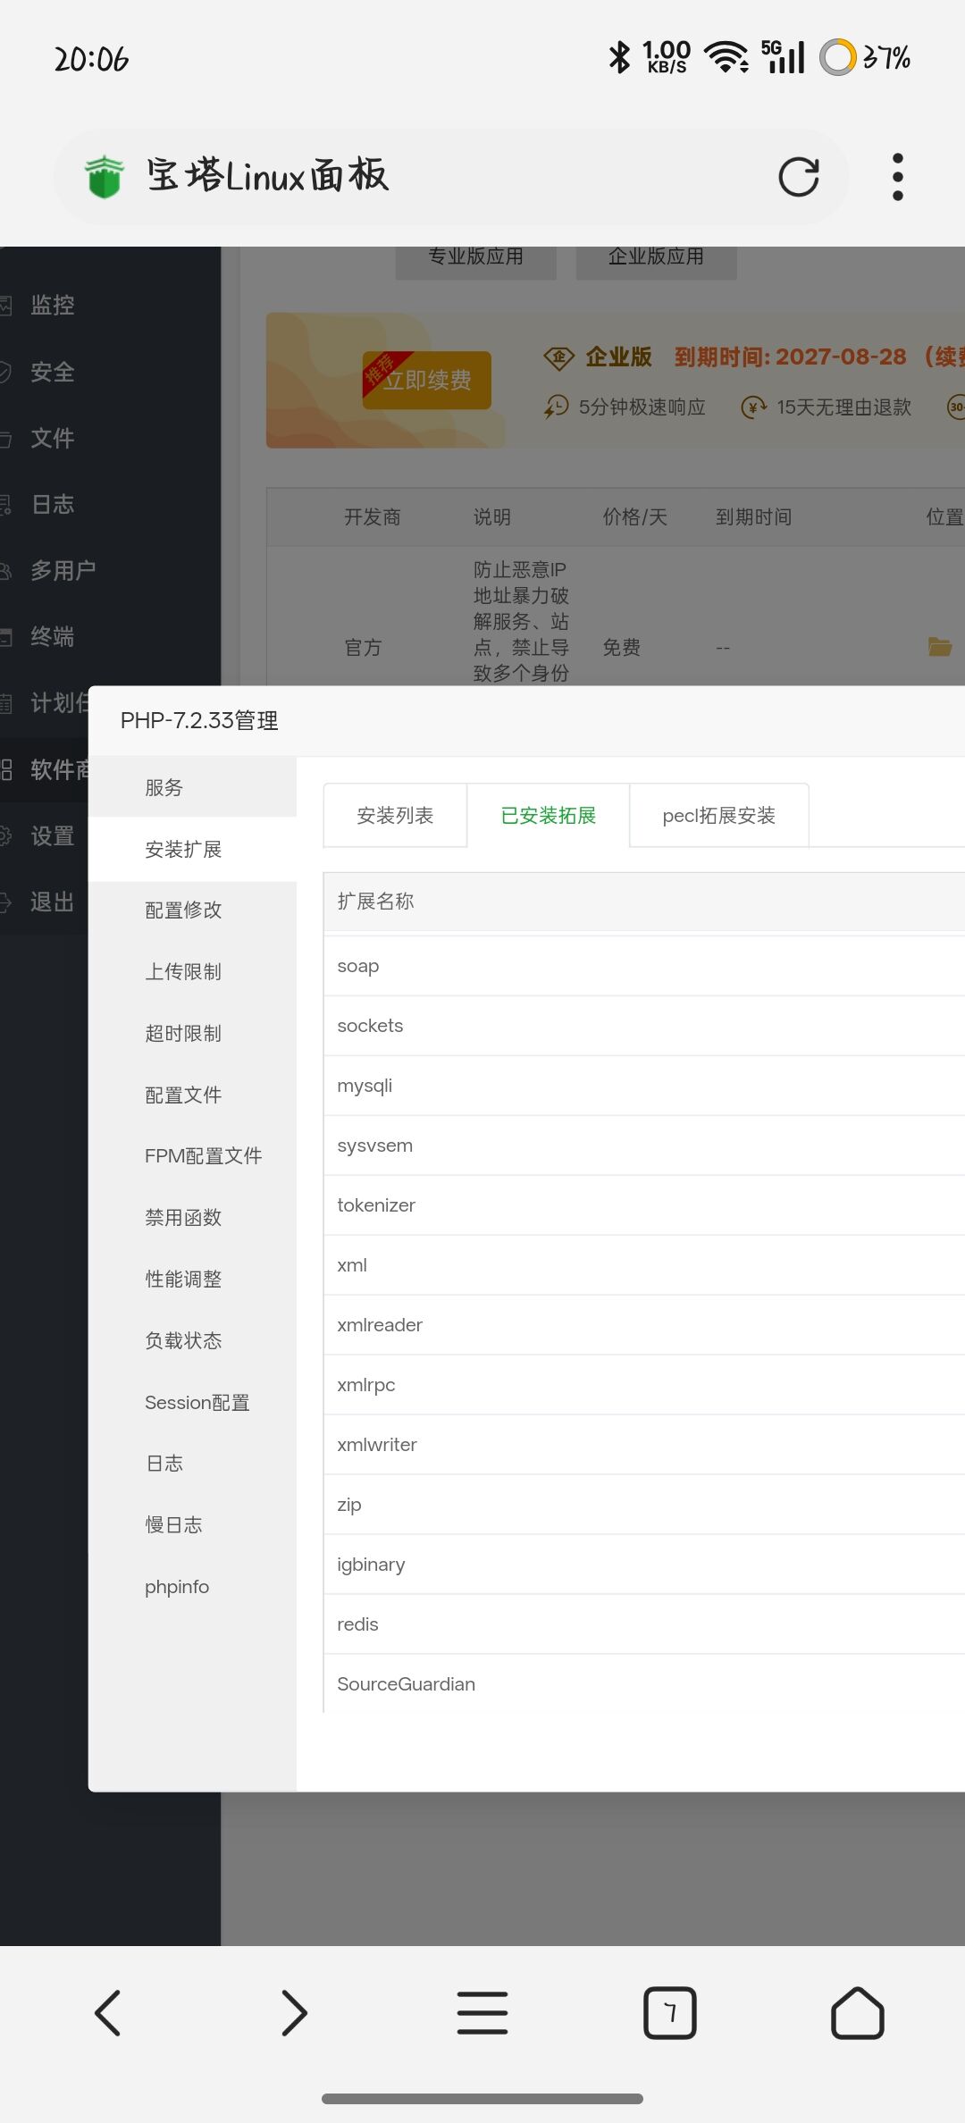Go to the browser home page icon
Image resolution: width=965 pixels, height=2123 pixels.
pyautogui.click(x=858, y=2012)
